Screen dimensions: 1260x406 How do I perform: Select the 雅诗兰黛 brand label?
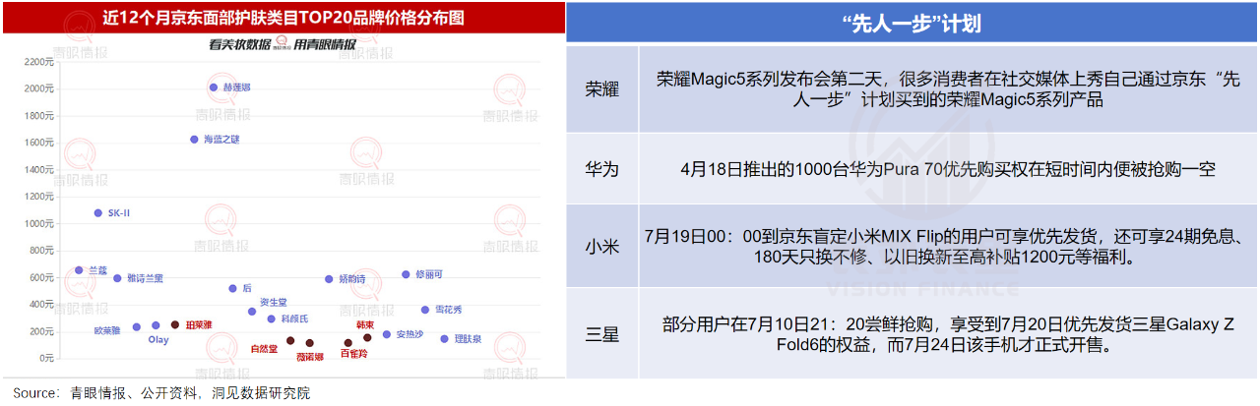pos(146,279)
